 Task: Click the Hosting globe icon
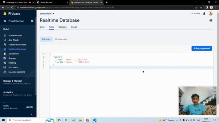pos(5,63)
